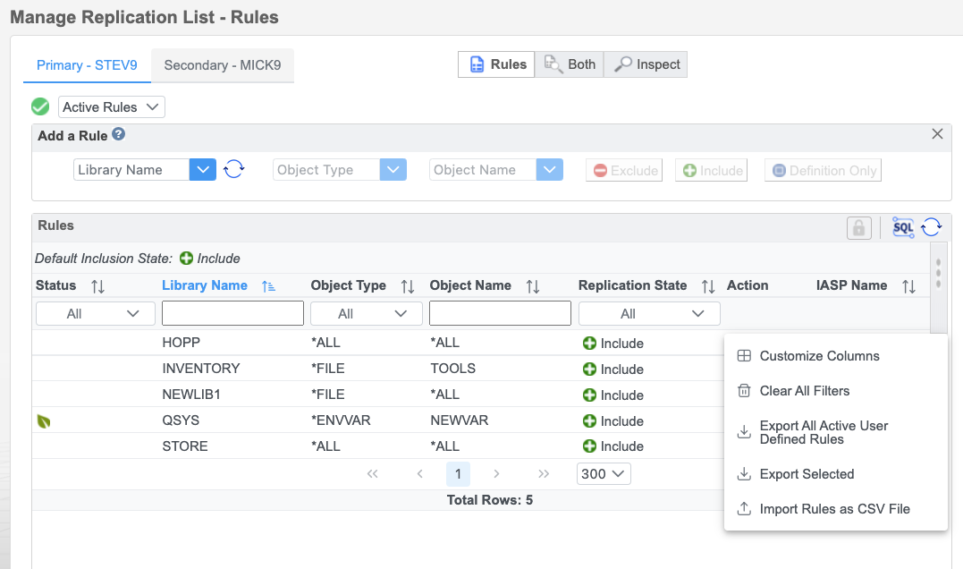Click the lock icon in Rules header
Viewport: 963px width, 569px height.
click(x=858, y=227)
